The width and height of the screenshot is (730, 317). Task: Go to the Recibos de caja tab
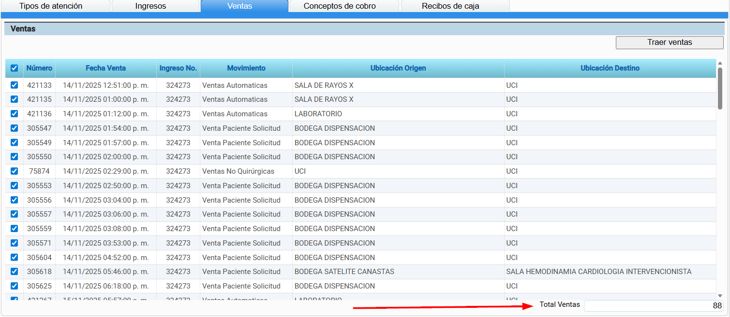(450, 6)
